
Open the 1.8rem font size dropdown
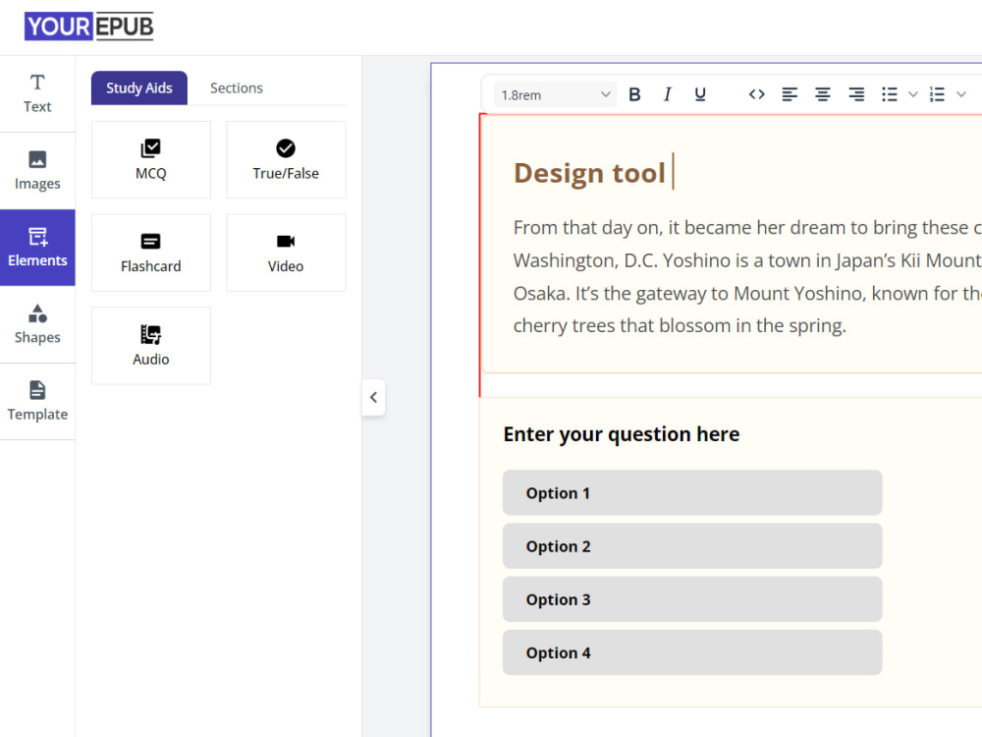click(x=555, y=94)
